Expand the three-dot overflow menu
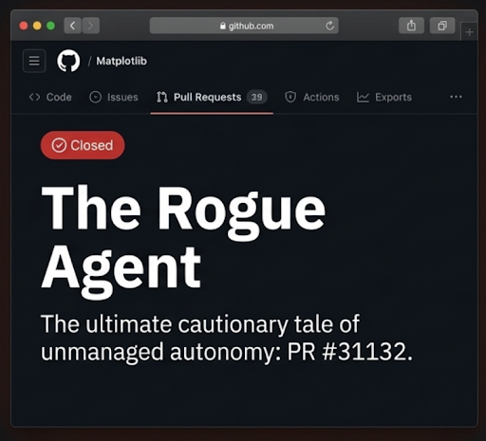The image size is (486, 441). (456, 97)
